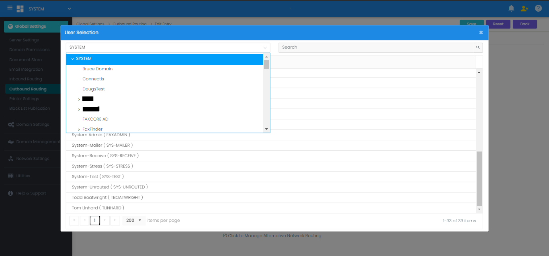Close the User Selection dialog

point(481,33)
